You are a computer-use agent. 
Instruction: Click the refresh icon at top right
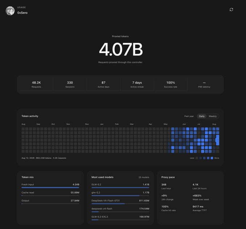point(231,9)
